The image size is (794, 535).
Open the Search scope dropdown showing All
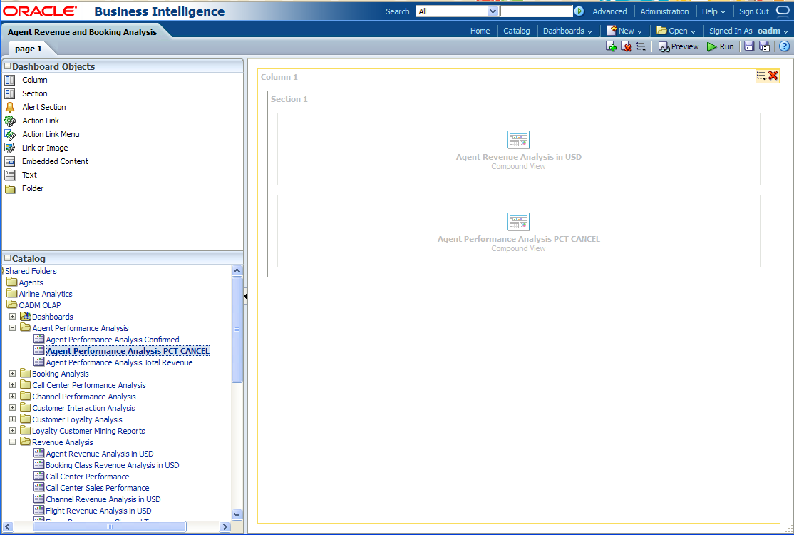pos(493,11)
